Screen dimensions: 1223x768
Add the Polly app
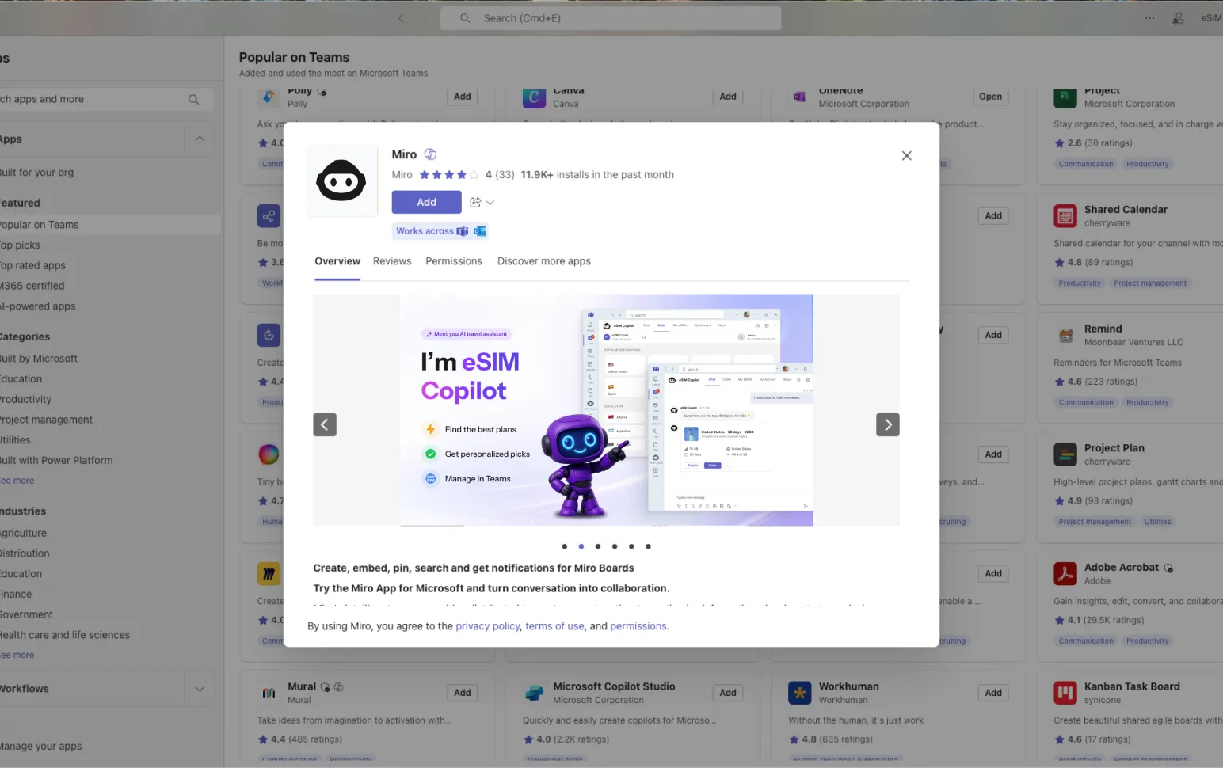pos(463,97)
